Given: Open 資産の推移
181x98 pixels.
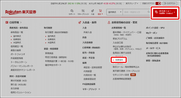Looking at the screenshot, I should pos(16,50).
